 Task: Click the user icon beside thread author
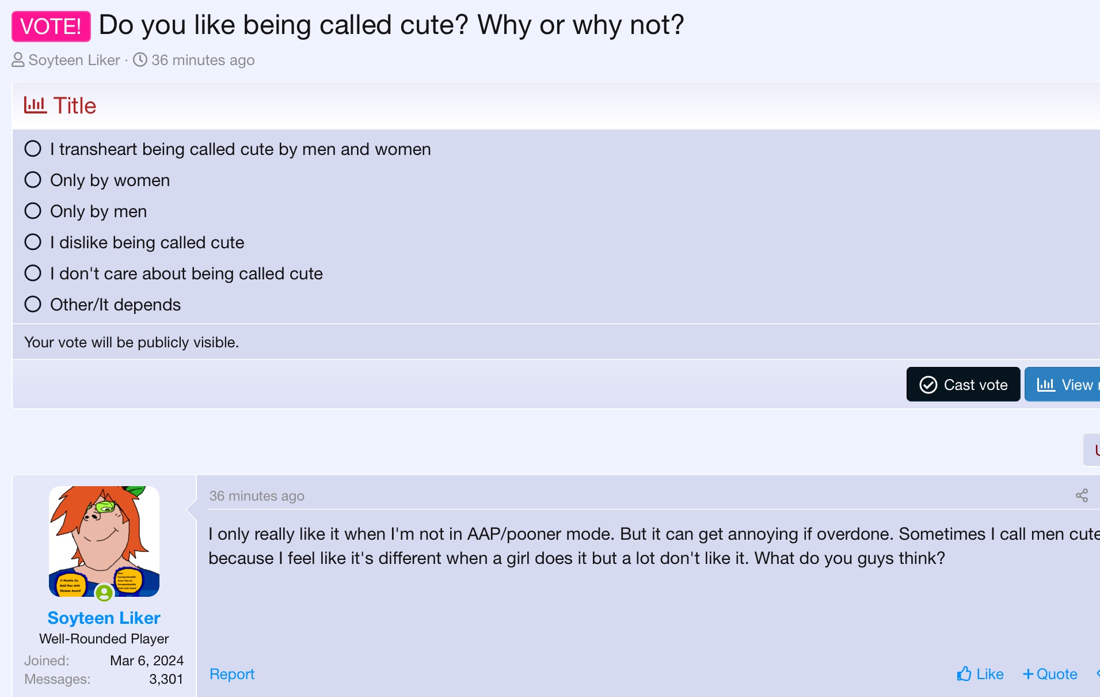18,60
